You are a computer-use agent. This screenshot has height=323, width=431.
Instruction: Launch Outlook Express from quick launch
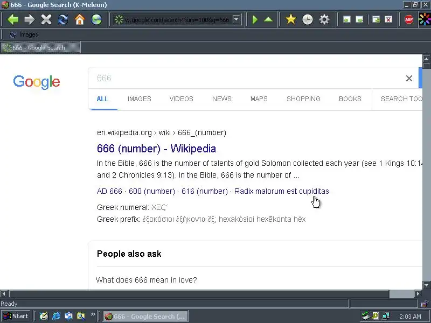click(x=68, y=316)
